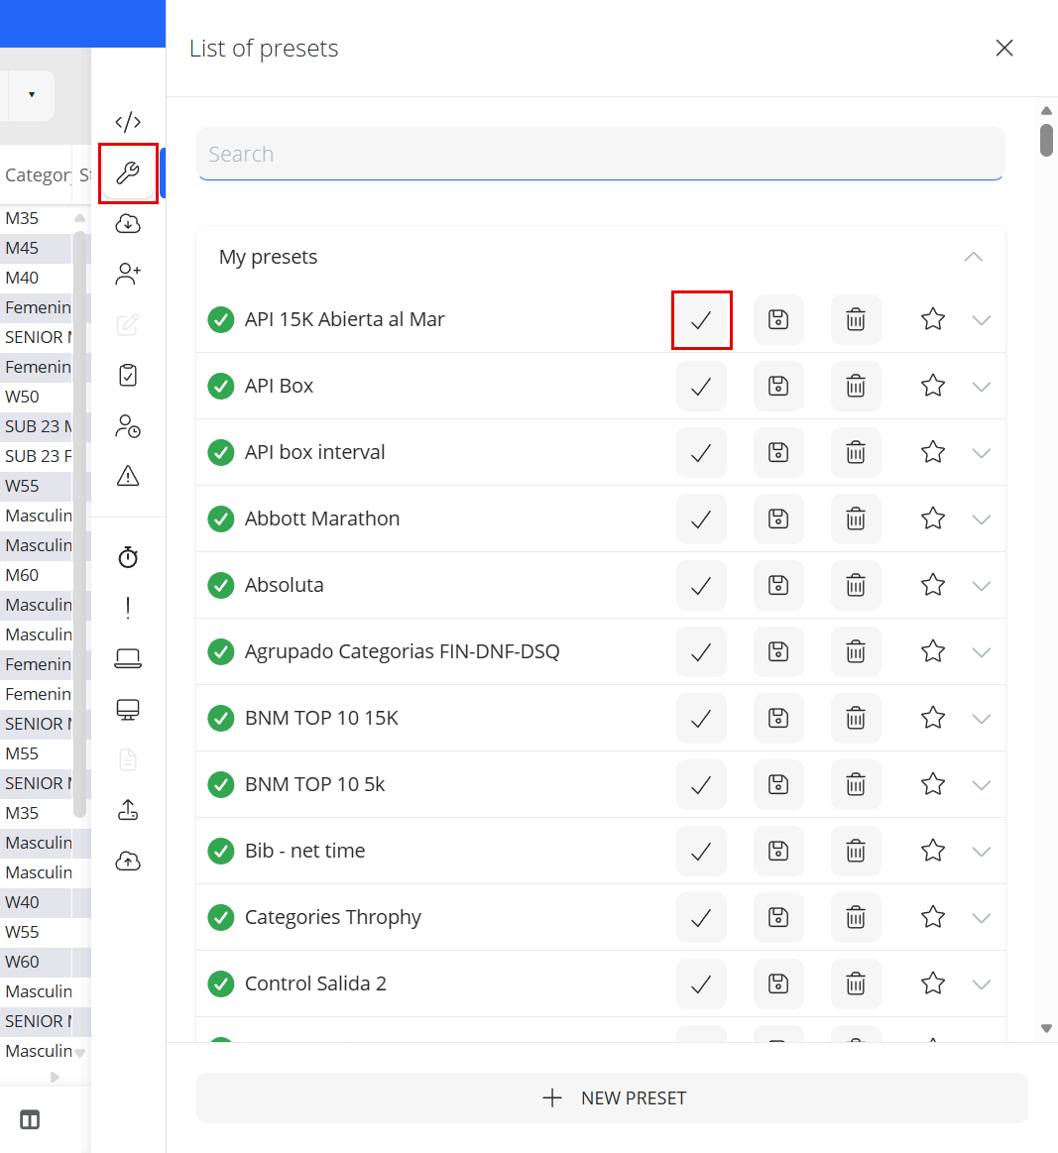Open the desktop monitor icon
Image resolution: width=1058 pixels, height=1153 pixels.
pyautogui.click(x=128, y=709)
